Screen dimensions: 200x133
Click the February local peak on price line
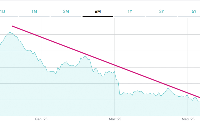tap(85, 57)
